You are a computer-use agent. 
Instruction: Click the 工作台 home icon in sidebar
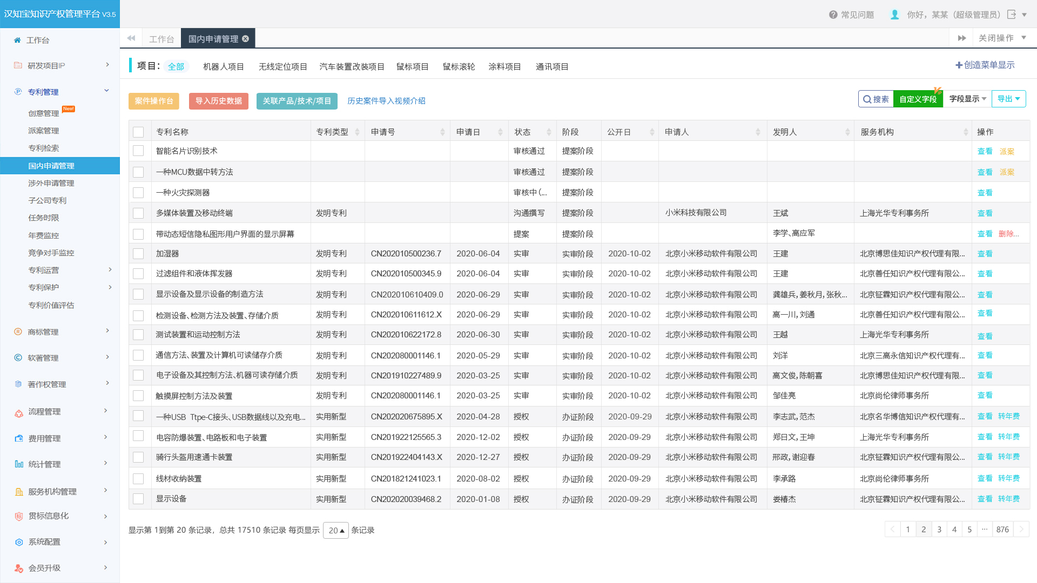(x=17, y=40)
